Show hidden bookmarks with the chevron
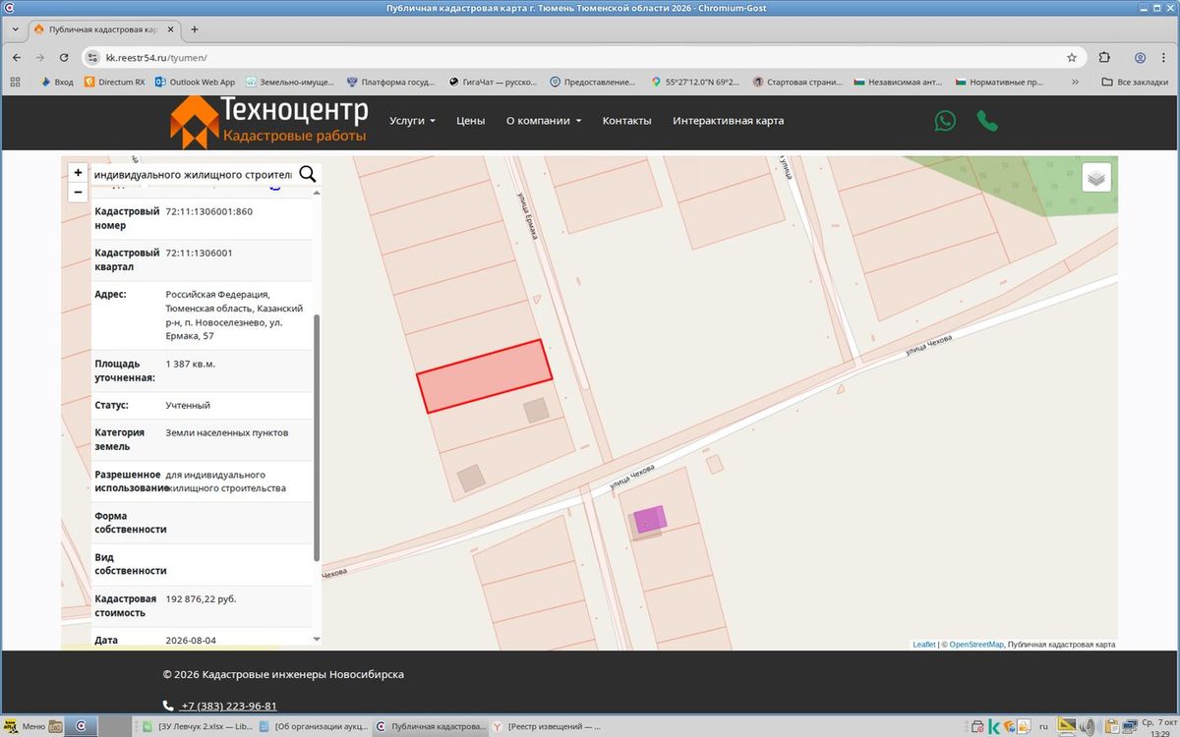Image resolution: width=1180 pixels, height=737 pixels. (1075, 82)
